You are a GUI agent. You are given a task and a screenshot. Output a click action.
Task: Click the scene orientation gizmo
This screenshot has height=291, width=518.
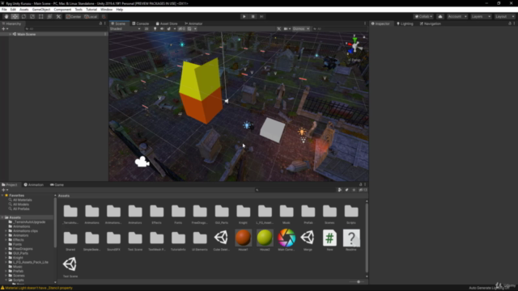click(355, 46)
